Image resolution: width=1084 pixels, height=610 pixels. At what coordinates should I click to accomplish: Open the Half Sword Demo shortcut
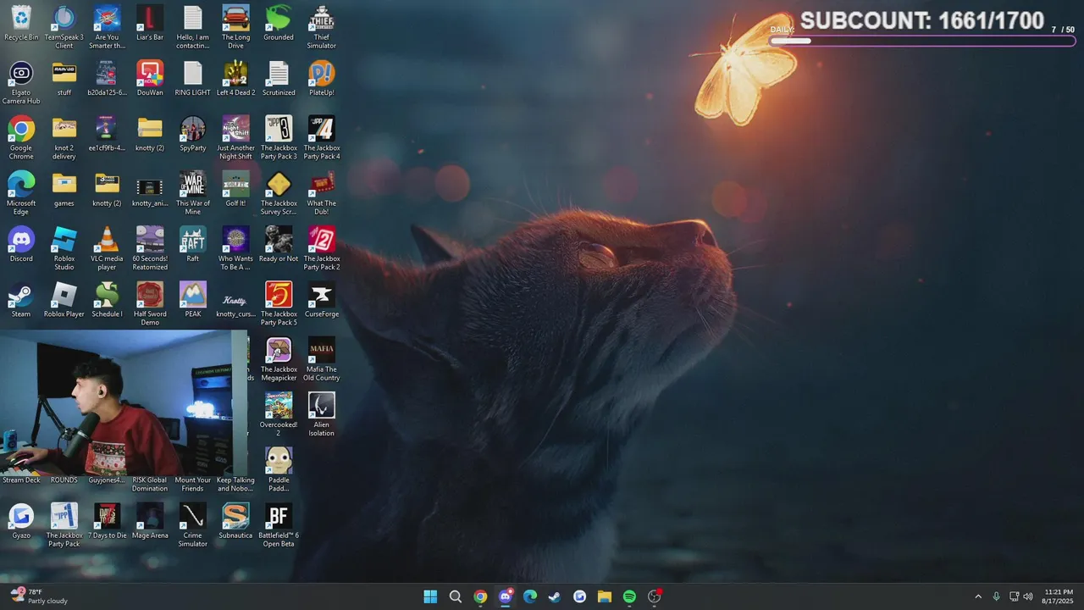click(x=150, y=303)
